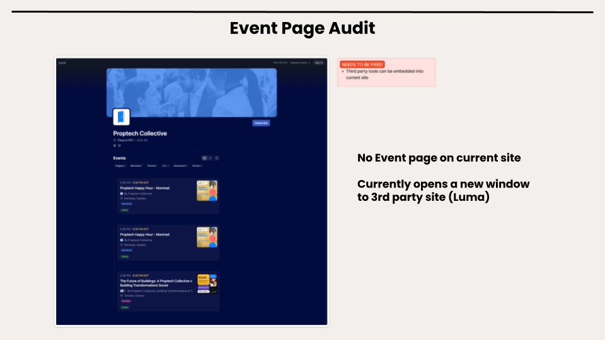Screen dimensions: 605x340
Task: Click the 'Proptech Collective' page heading
Action: [140, 133]
